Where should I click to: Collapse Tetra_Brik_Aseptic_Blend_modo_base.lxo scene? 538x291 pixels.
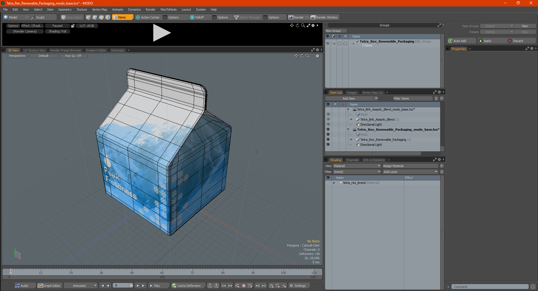tap(348, 109)
